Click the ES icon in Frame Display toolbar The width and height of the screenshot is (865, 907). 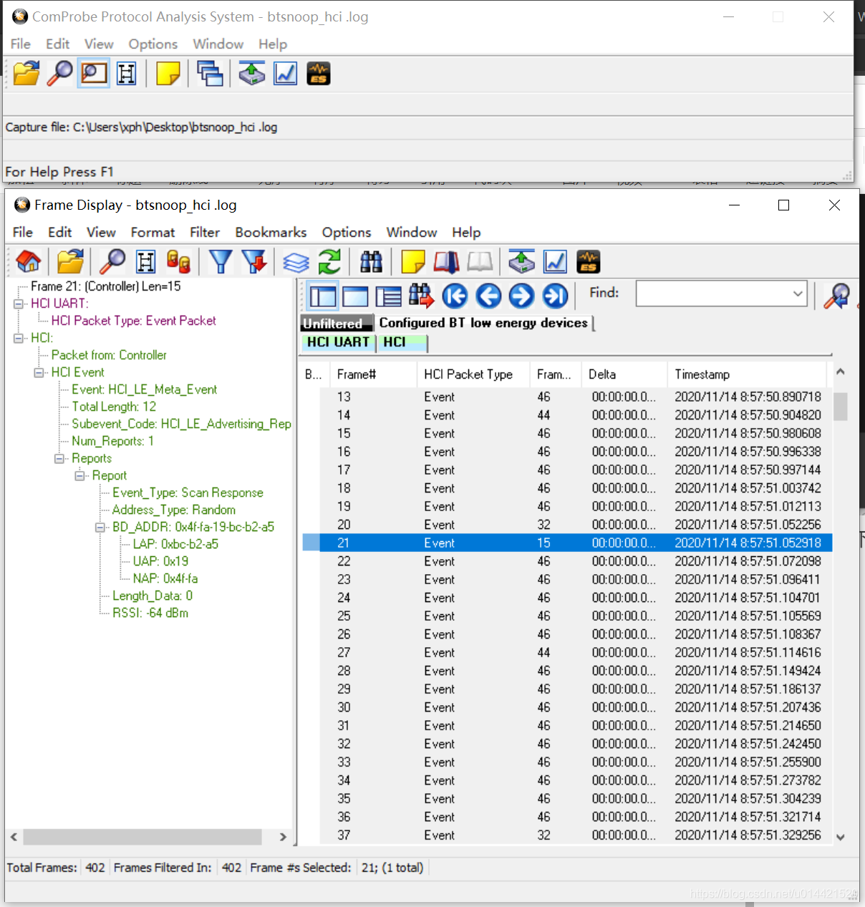[x=589, y=261]
